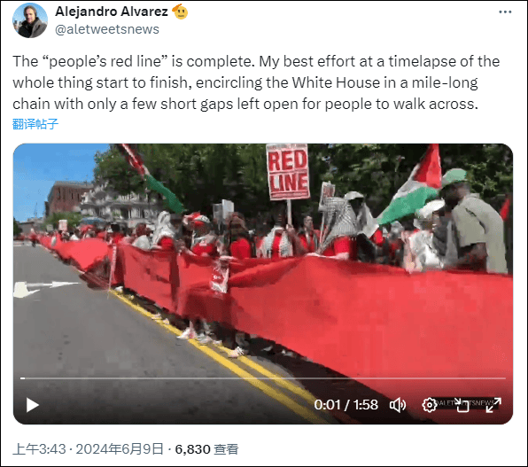Seek along the video progress bar
Viewport: 528px width, 467px height.
263,378
